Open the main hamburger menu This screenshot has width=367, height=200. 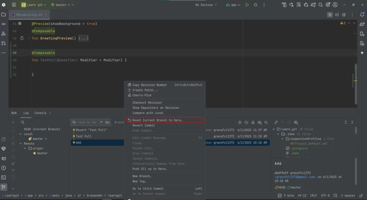[x=14, y=5]
